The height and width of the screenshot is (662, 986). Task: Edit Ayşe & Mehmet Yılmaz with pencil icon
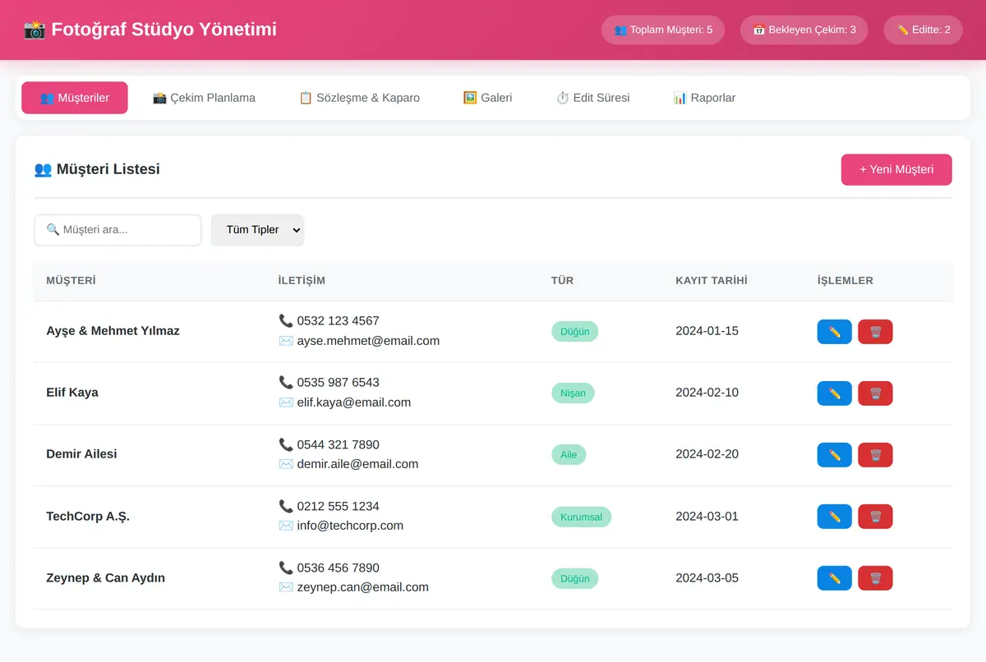click(834, 332)
